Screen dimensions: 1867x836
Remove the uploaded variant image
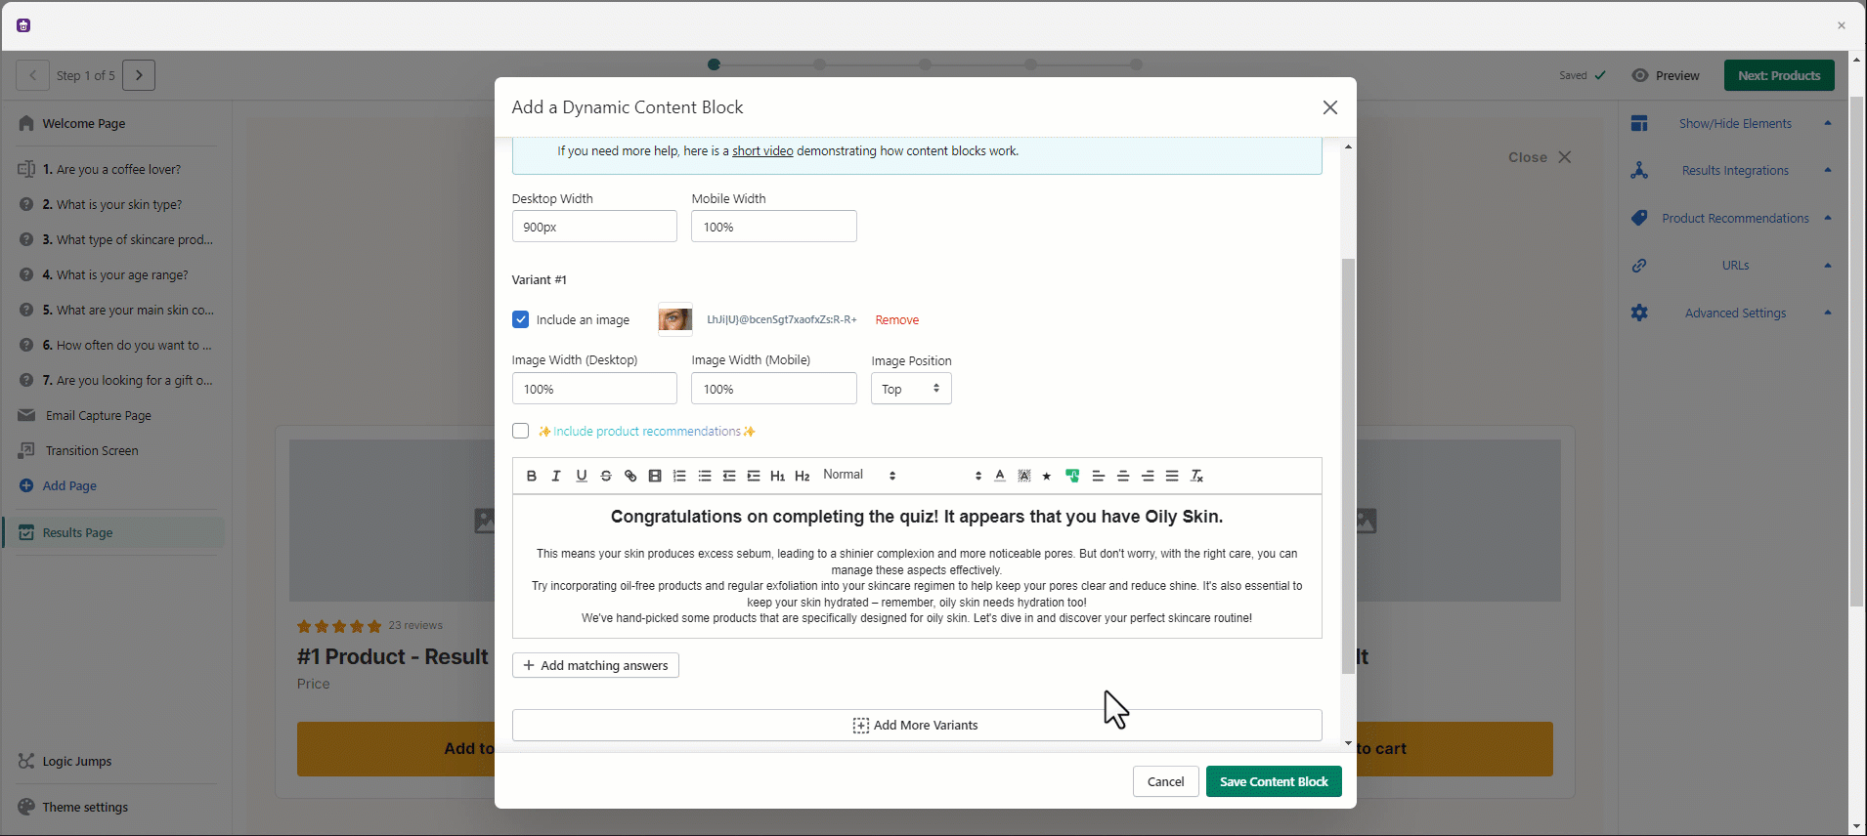tap(896, 320)
